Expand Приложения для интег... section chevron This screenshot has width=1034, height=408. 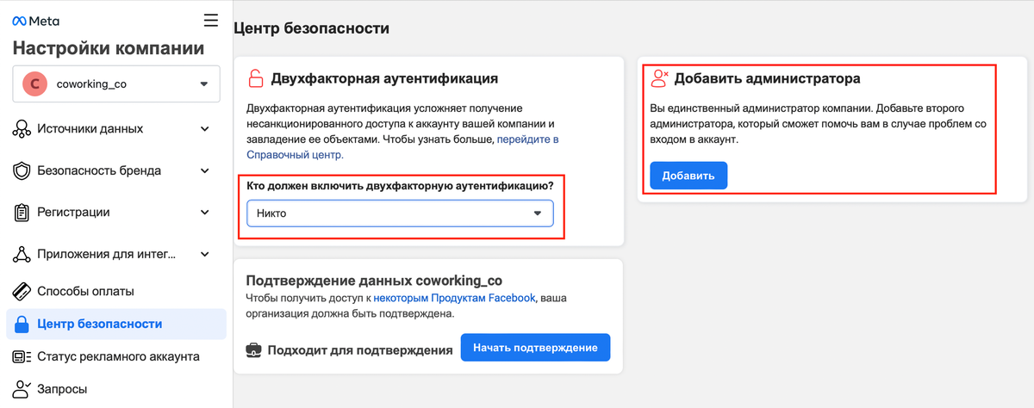point(204,254)
